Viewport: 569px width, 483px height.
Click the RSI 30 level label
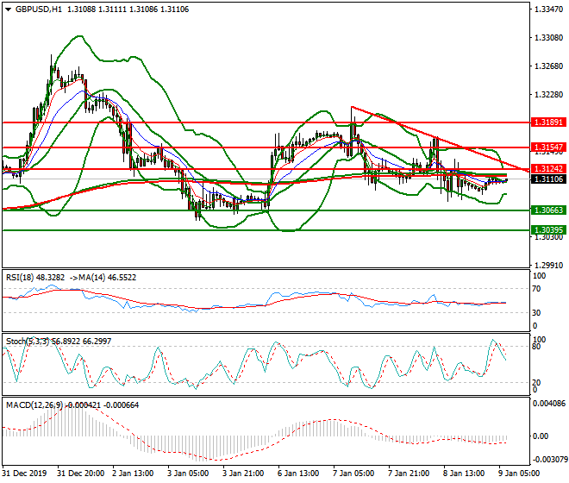pos(537,313)
